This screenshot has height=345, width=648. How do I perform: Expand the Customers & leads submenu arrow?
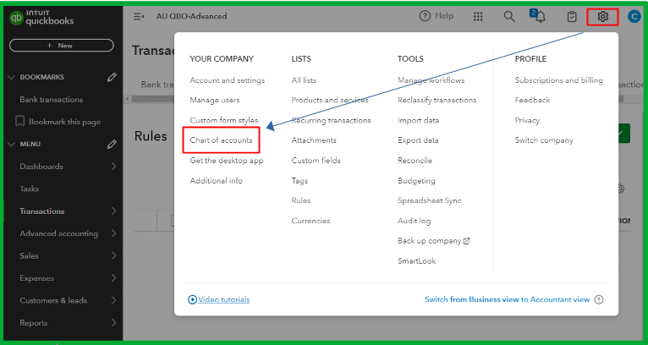pyautogui.click(x=113, y=300)
